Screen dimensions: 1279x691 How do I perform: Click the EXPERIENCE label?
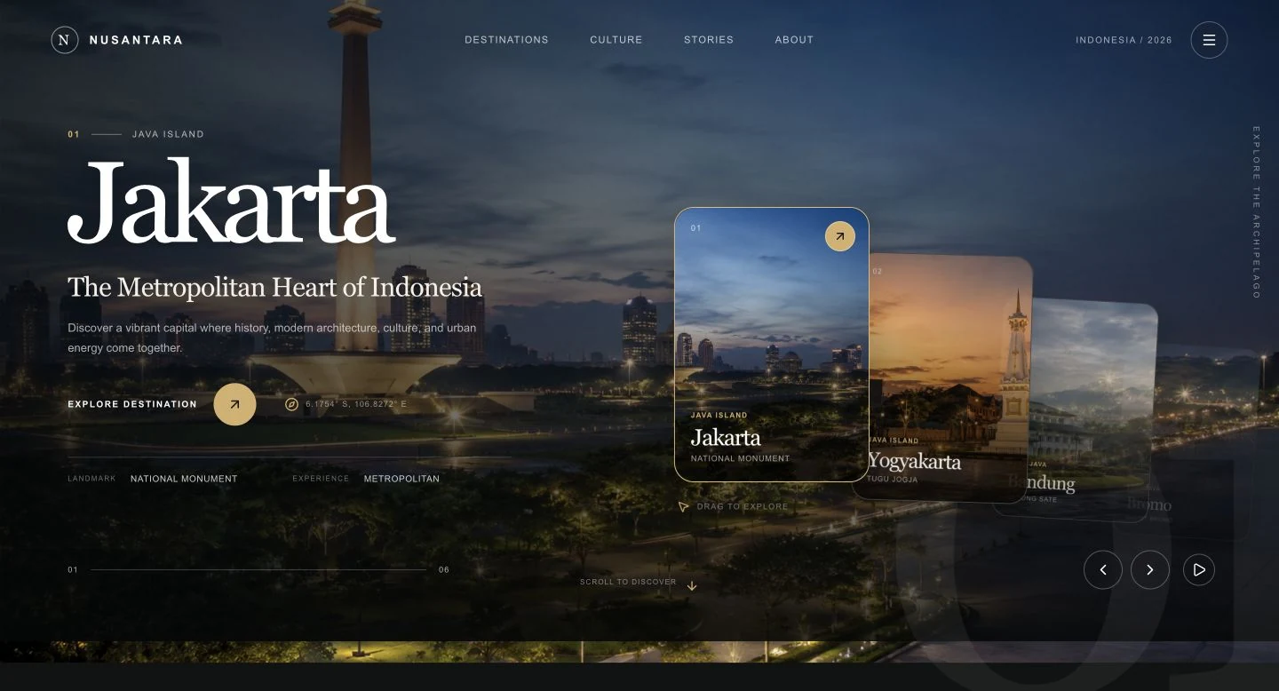click(x=321, y=479)
